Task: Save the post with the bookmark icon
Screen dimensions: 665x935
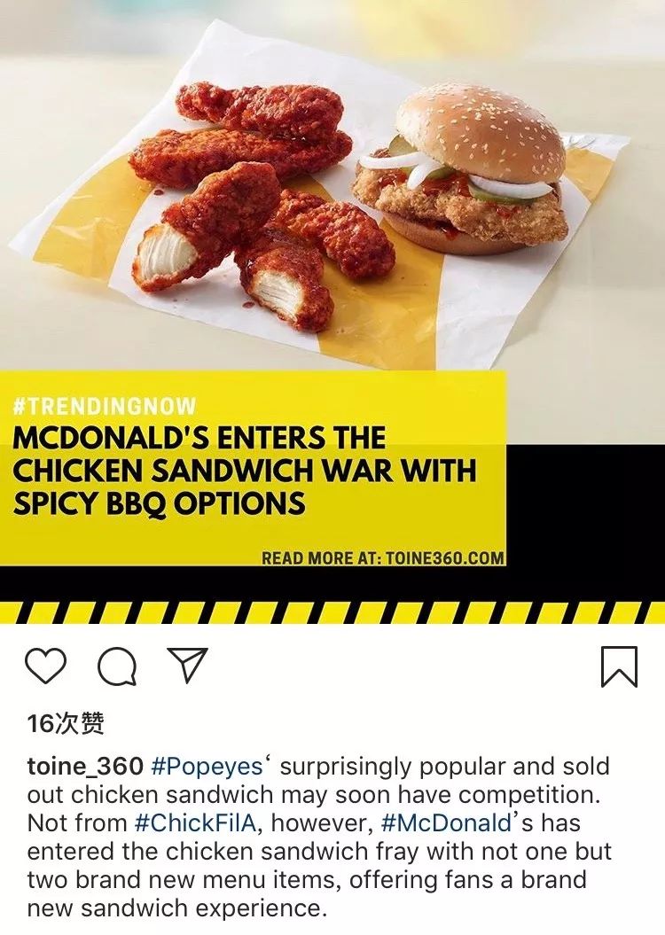Action: click(x=619, y=666)
